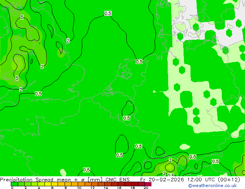Click the legend tick label '14'
Image resolution: width=245 pixels, height=189 pixels.
pos(106,188)
